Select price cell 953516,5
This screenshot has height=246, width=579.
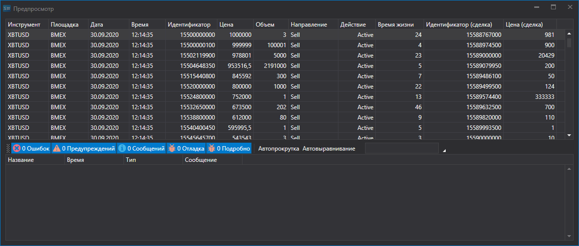tap(236, 66)
